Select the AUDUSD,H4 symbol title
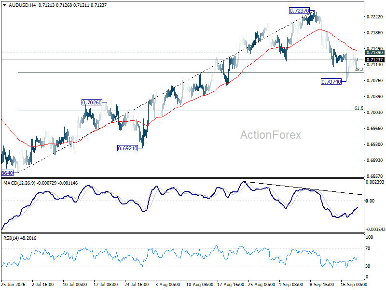Viewport: 386px width, 290px height. tap(22, 5)
